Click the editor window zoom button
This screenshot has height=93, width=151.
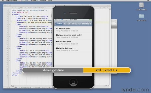tap(10, 5)
